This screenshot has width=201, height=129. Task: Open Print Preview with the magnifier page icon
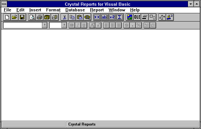coord(32,17)
